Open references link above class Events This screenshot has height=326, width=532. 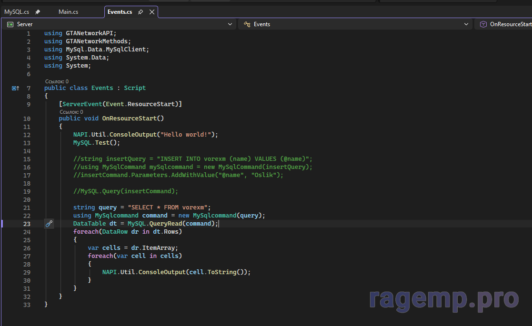coord(57,81)
